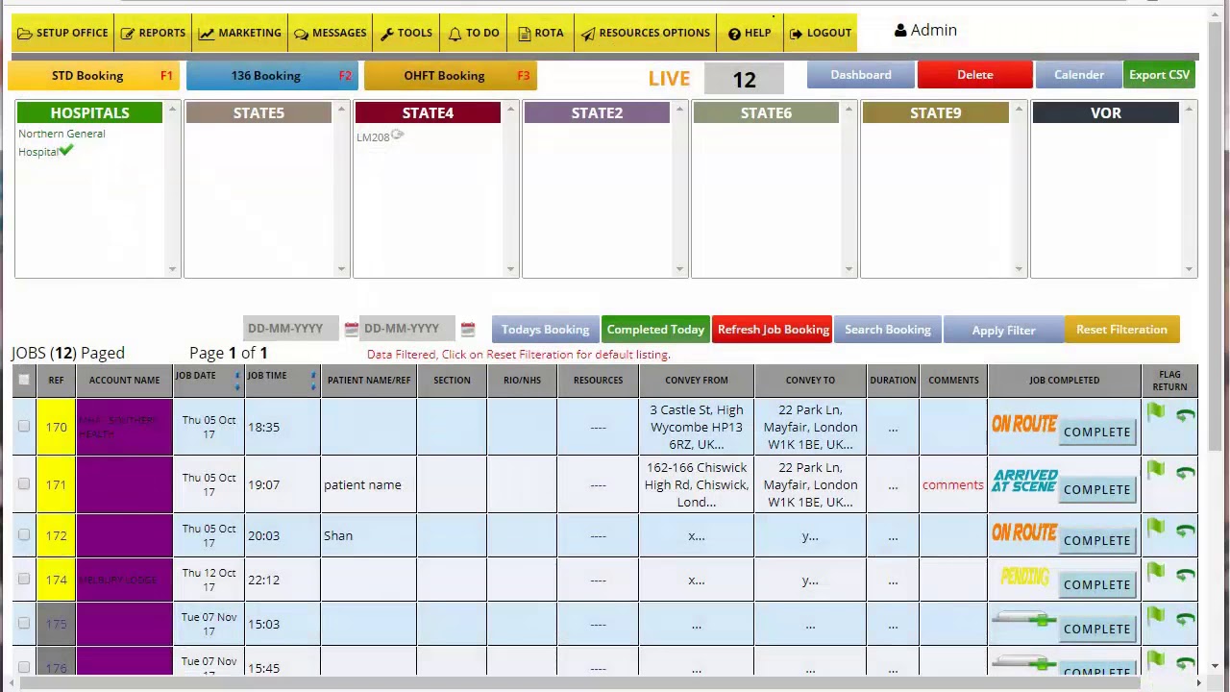Open the SETUP OFFICE menu
Image resolution: width=1230 pixels, height=692 pixels.
point(62,33)
